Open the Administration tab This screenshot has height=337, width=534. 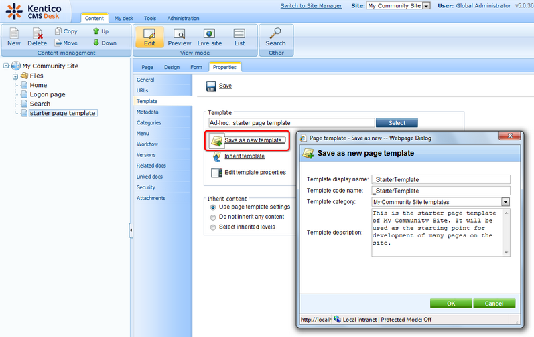point(183,18)
